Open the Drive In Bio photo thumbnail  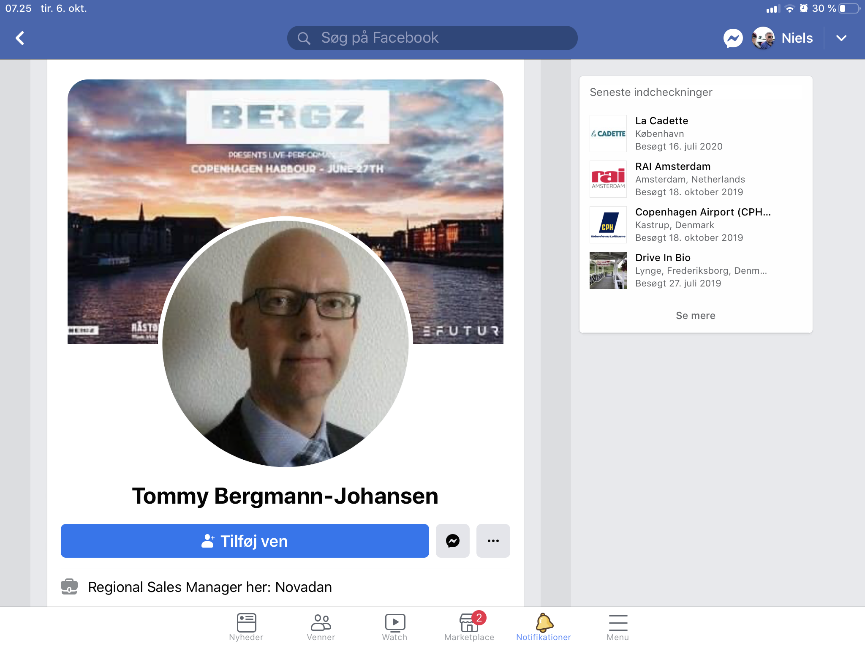608,270
